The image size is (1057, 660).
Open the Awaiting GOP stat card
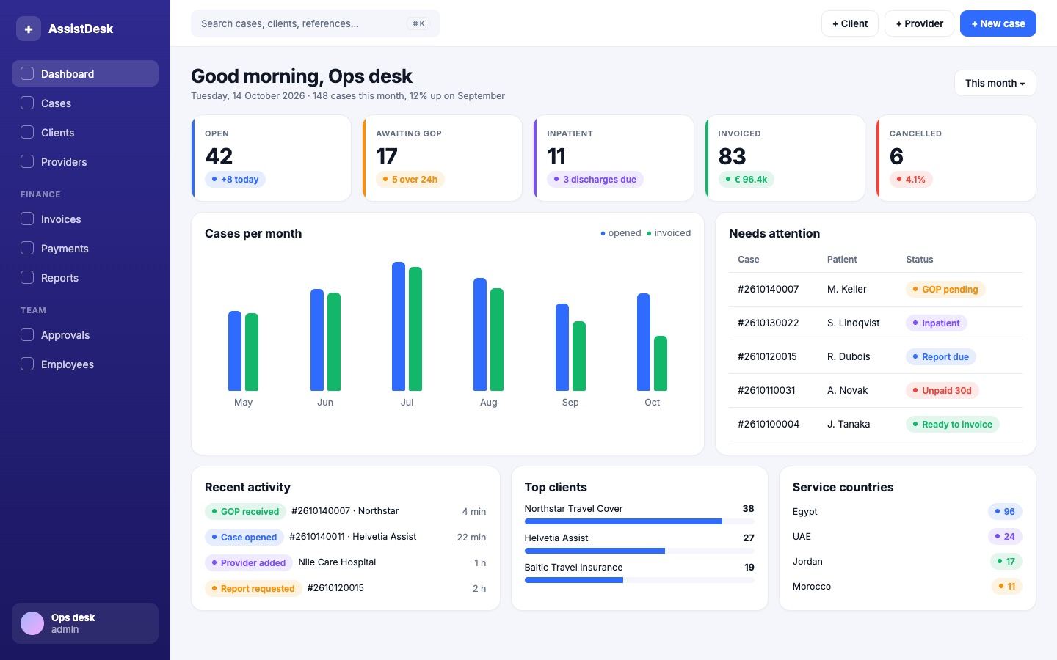(442, 158)
